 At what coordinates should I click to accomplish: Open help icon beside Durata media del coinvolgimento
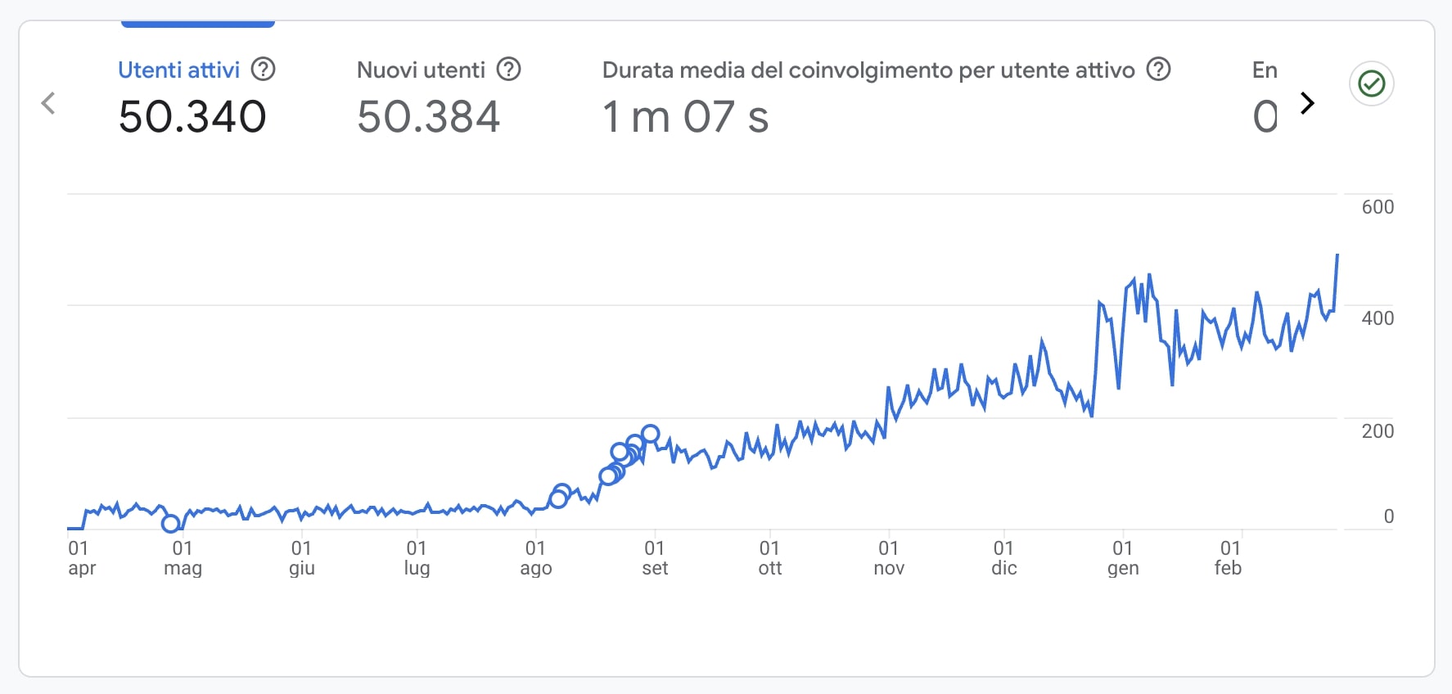point(1158,70)
